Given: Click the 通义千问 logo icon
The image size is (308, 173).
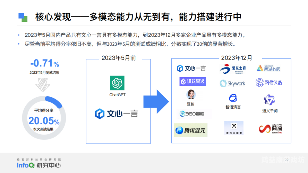Looking at the screenshot, I should [269, 100].
